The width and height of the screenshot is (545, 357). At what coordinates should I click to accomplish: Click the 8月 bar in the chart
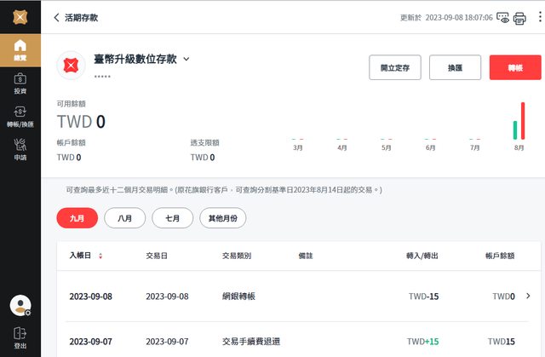(519, 124)
